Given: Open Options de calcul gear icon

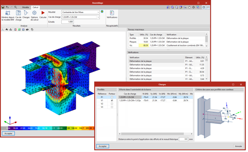Looking at the screenshot, I should [x=35, y=13].
